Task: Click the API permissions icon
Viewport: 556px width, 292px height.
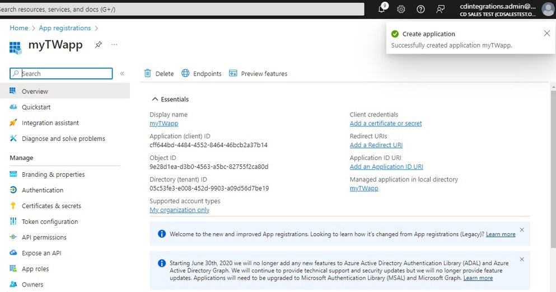Action: pos(13,237)
